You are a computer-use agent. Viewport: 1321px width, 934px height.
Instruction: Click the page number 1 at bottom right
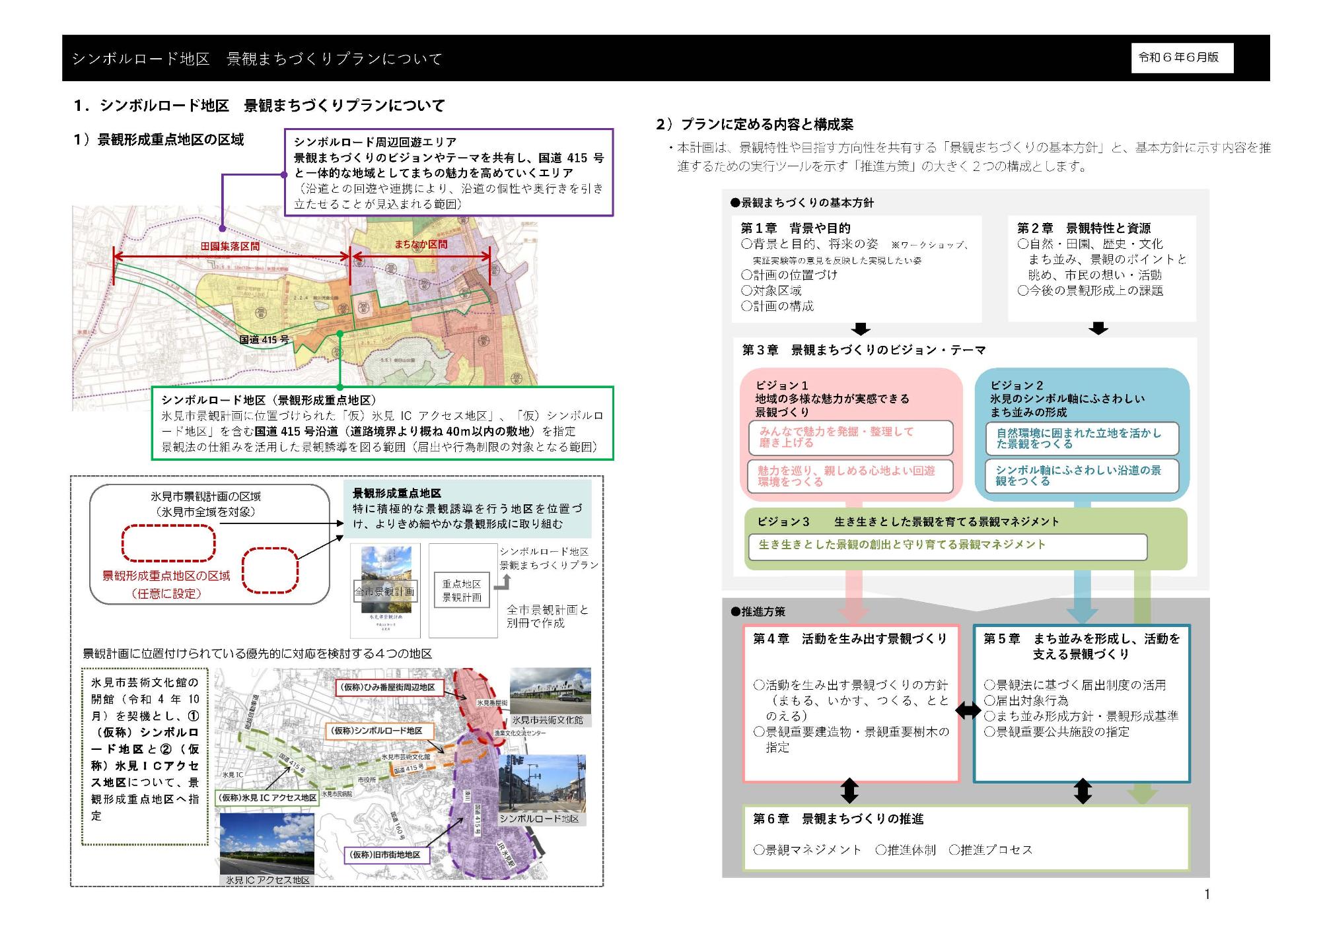[1207, 894]
